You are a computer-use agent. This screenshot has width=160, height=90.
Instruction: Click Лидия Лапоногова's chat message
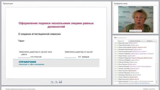(x=126, y=45)
